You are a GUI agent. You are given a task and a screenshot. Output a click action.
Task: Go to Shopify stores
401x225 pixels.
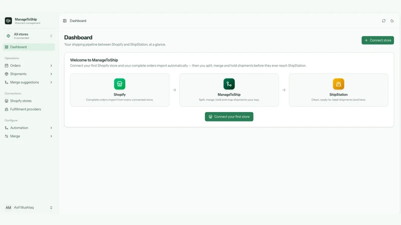coord(29,101)
